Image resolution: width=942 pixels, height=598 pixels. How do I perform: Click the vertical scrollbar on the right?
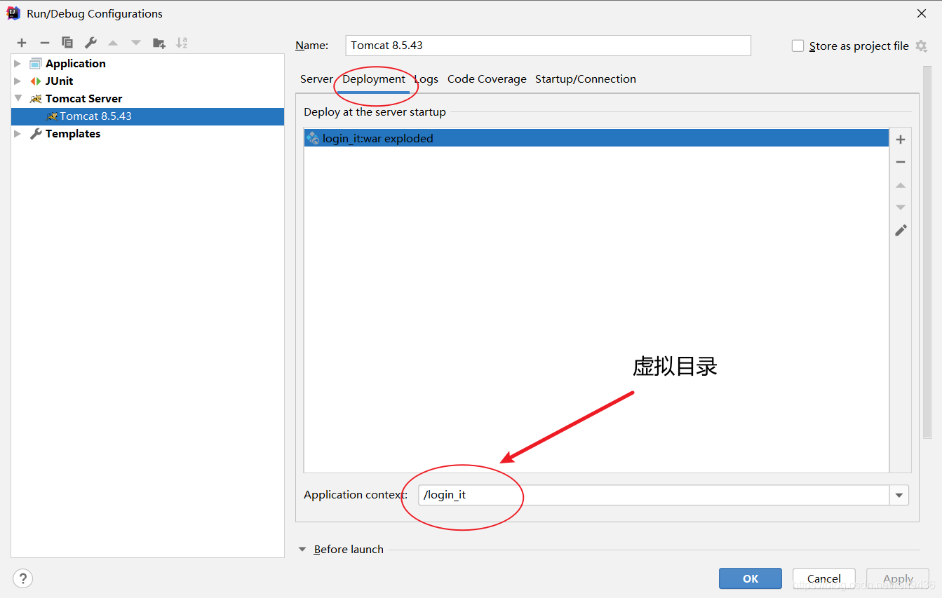click(927, 252)
